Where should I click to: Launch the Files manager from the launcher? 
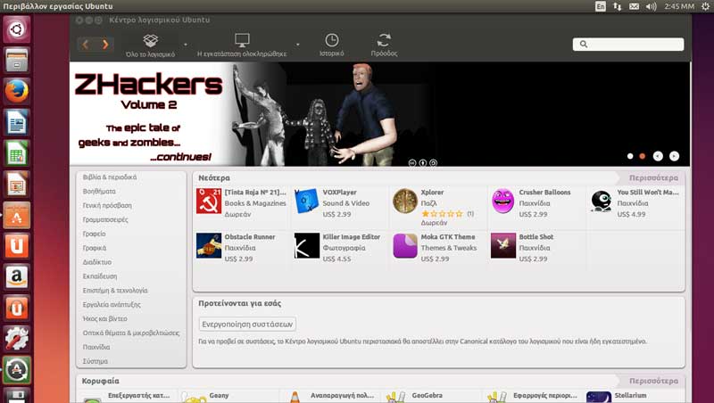click(x=17, y=60)
